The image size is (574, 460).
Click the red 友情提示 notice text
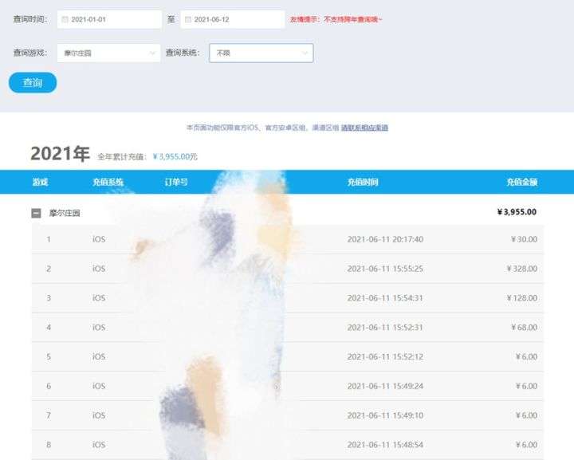point(336,19)
